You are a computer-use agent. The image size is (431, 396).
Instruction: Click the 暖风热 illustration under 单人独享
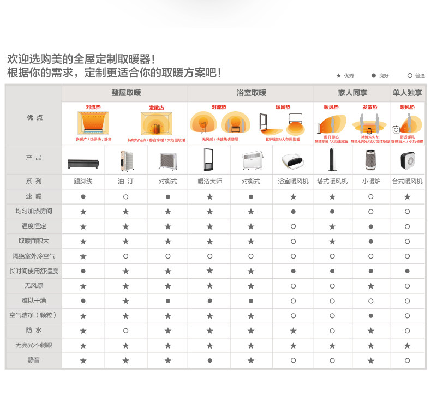407,123
